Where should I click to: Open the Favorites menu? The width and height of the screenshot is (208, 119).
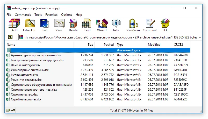pyautogui.click(x=51, y=15)
